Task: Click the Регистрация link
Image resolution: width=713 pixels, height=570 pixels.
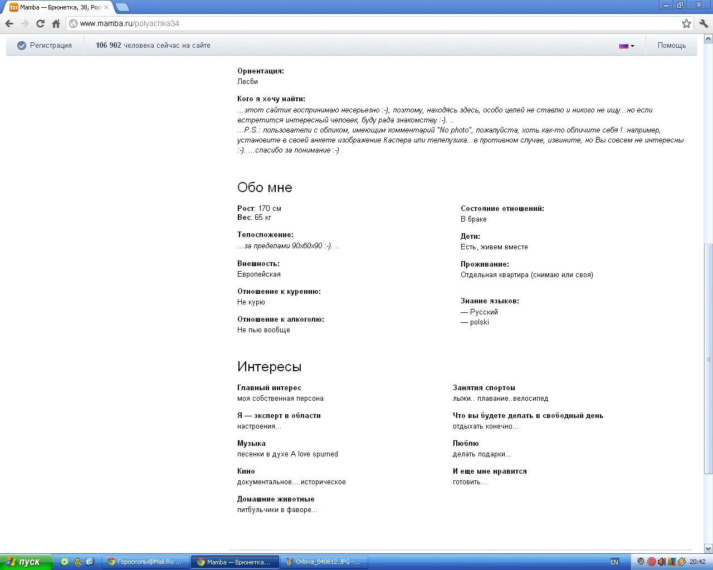Action: point(51,46)
